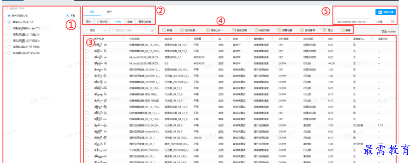Filter the 计划名称 column
Image resolution: width=414 pixels, height=163 pixels.
coord(159,39)
